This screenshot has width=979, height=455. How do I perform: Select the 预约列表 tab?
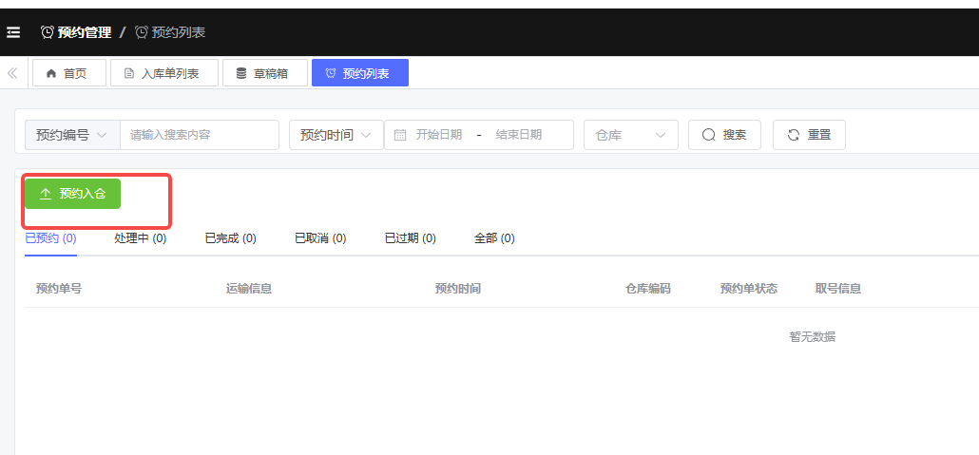(x=359, y=73)
